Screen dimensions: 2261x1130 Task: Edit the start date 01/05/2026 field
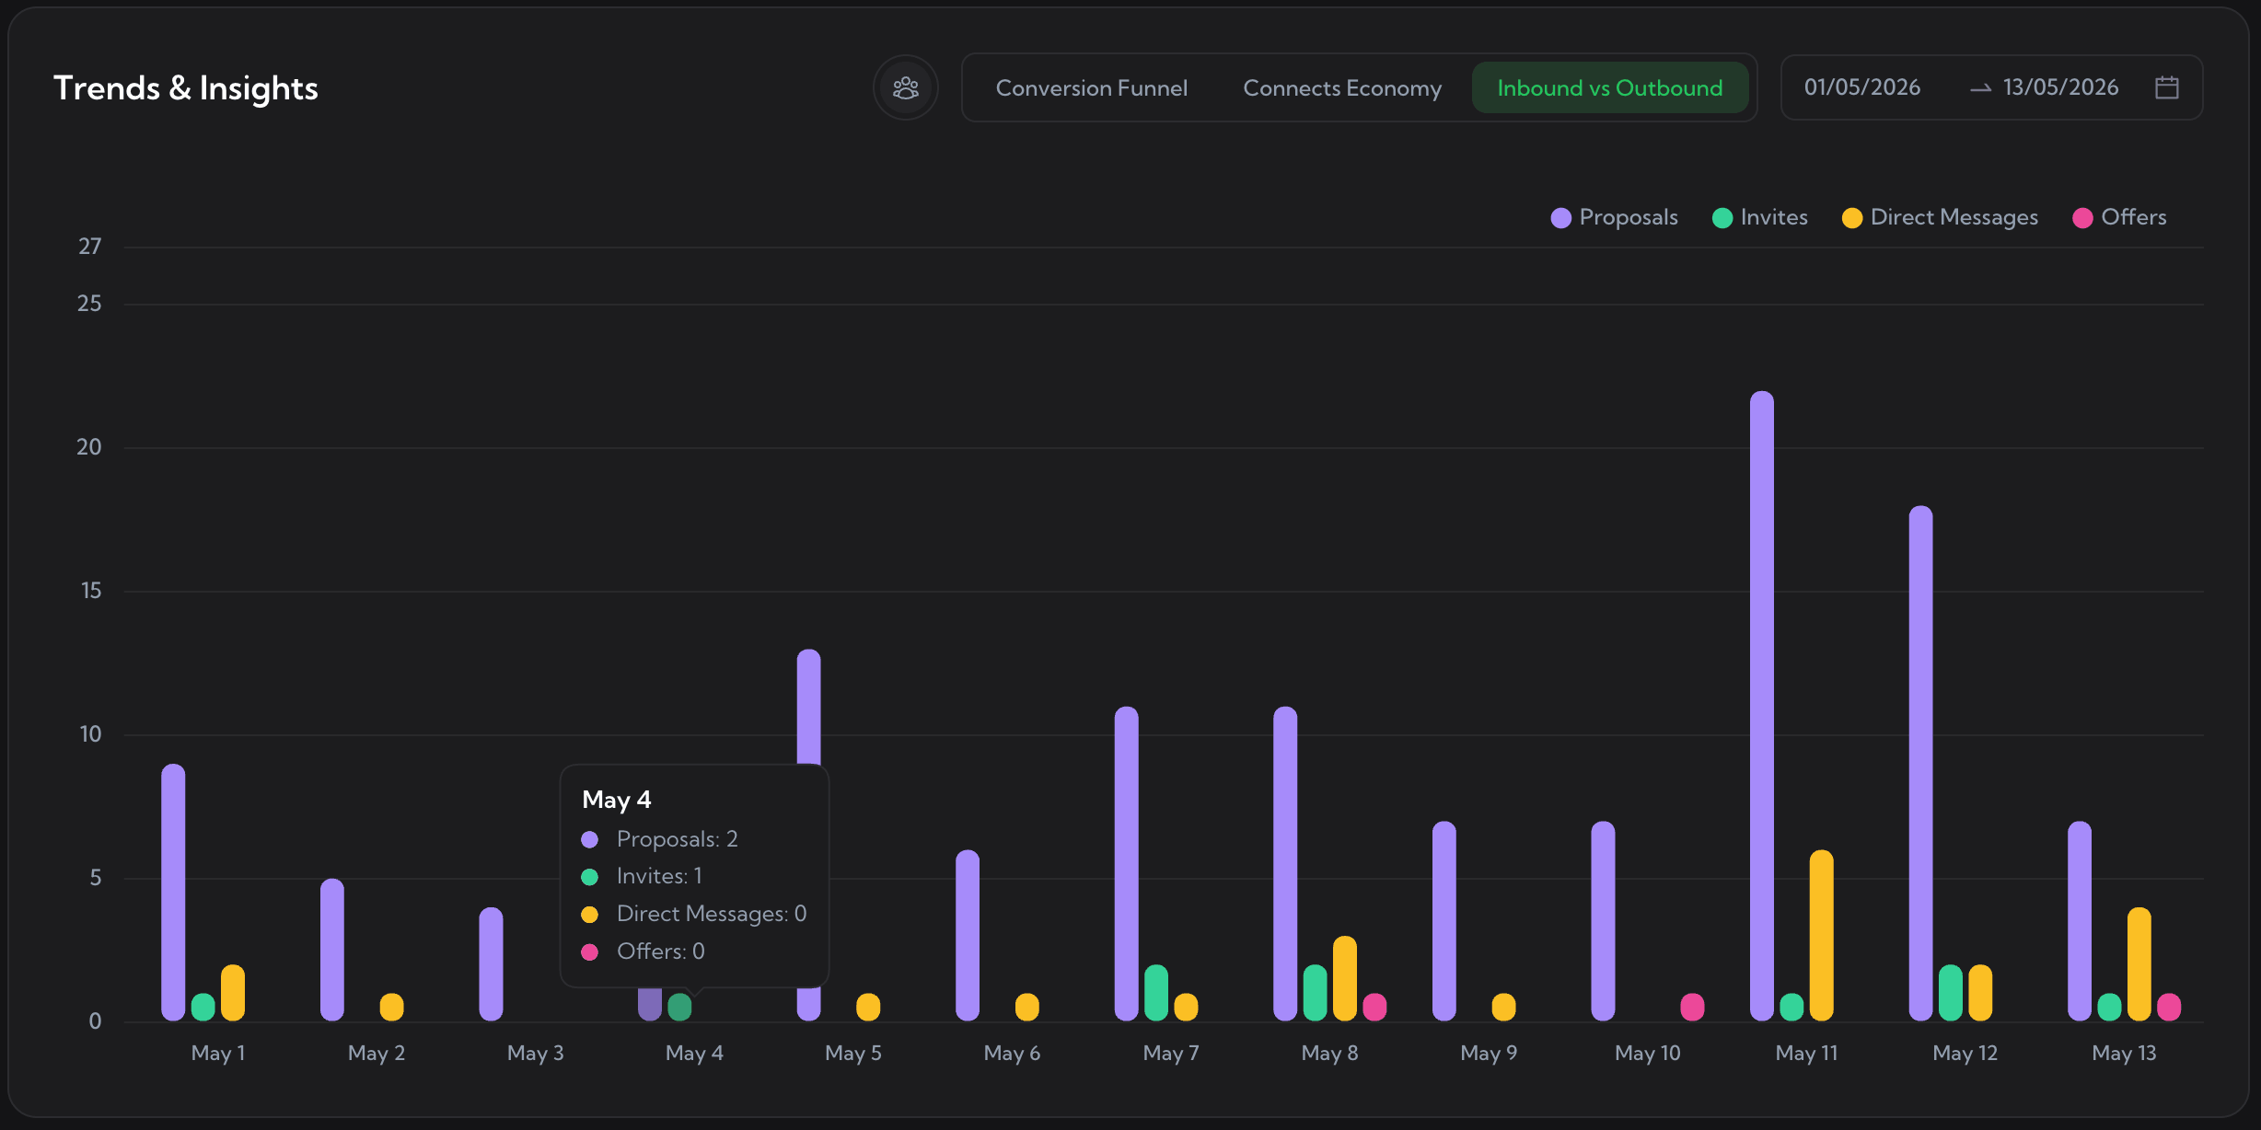point(1862,87)
